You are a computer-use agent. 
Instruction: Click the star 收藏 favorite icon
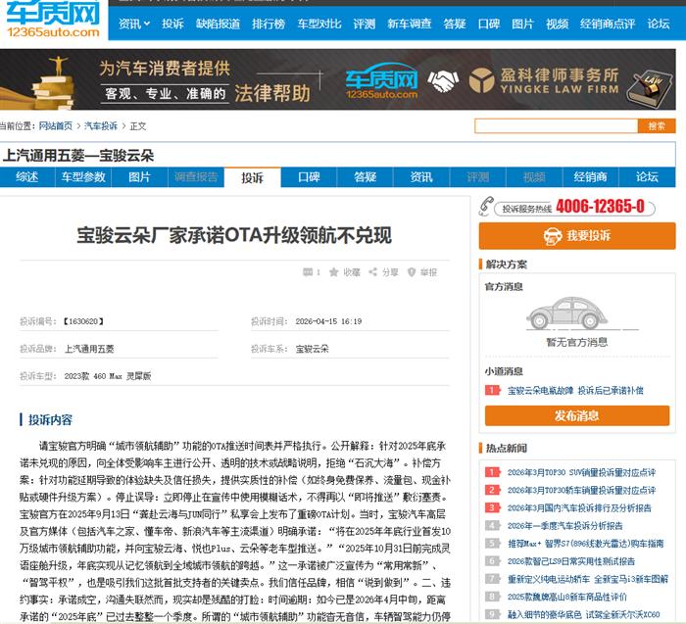(x=334, y=272)
